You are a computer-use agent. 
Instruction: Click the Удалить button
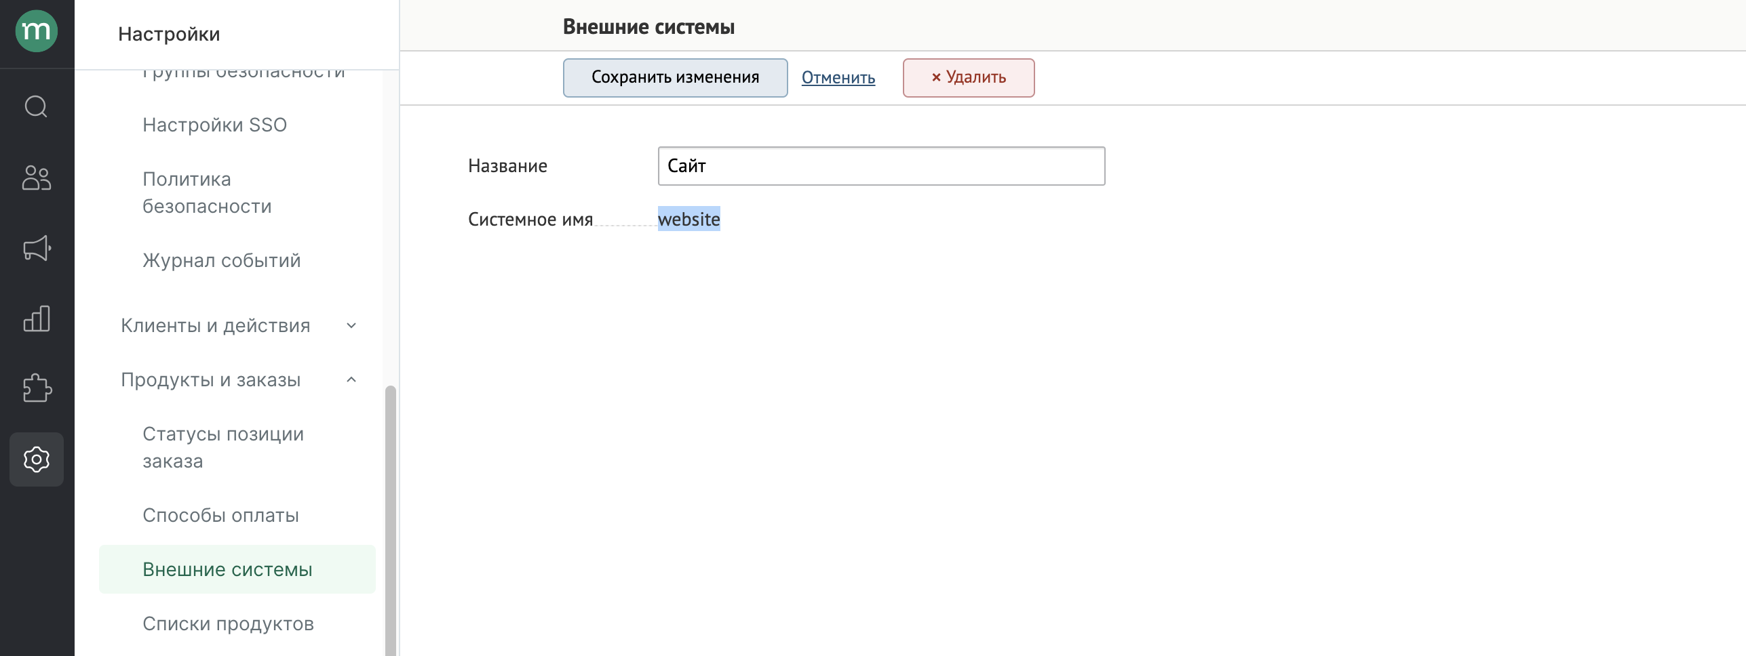tap(969, 78)
